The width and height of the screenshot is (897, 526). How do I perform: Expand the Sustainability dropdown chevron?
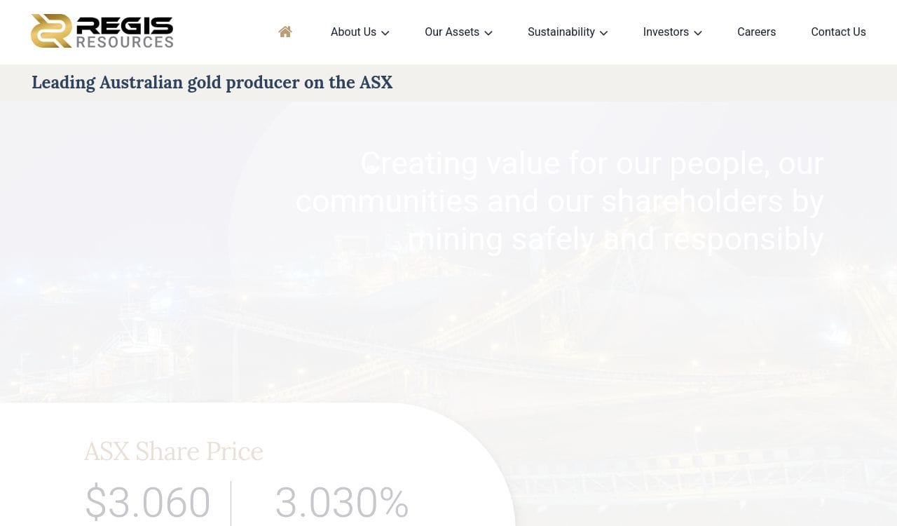[x=603, y=33]
